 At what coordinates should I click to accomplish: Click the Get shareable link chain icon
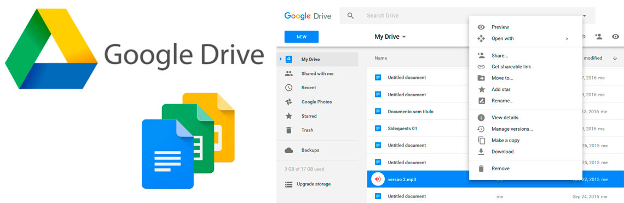(x=481, y=67)
